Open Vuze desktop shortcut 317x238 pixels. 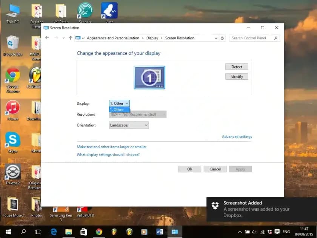(x=109, y=12)
